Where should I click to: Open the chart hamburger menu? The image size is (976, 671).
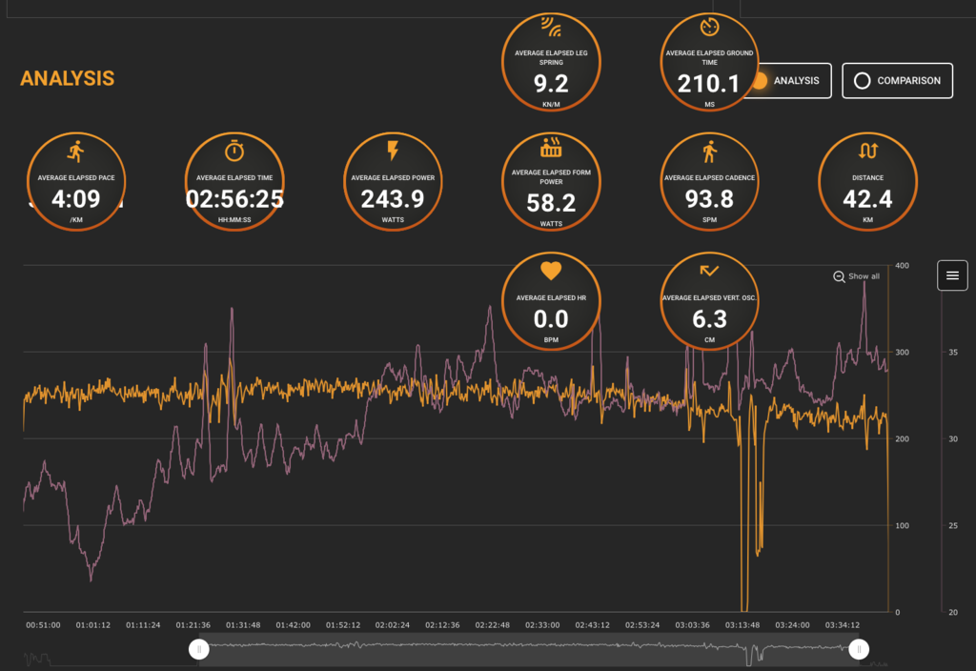[x=952, y=275]
